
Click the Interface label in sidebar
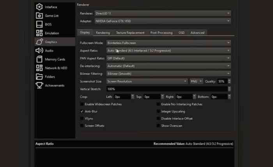pos(51,7)
